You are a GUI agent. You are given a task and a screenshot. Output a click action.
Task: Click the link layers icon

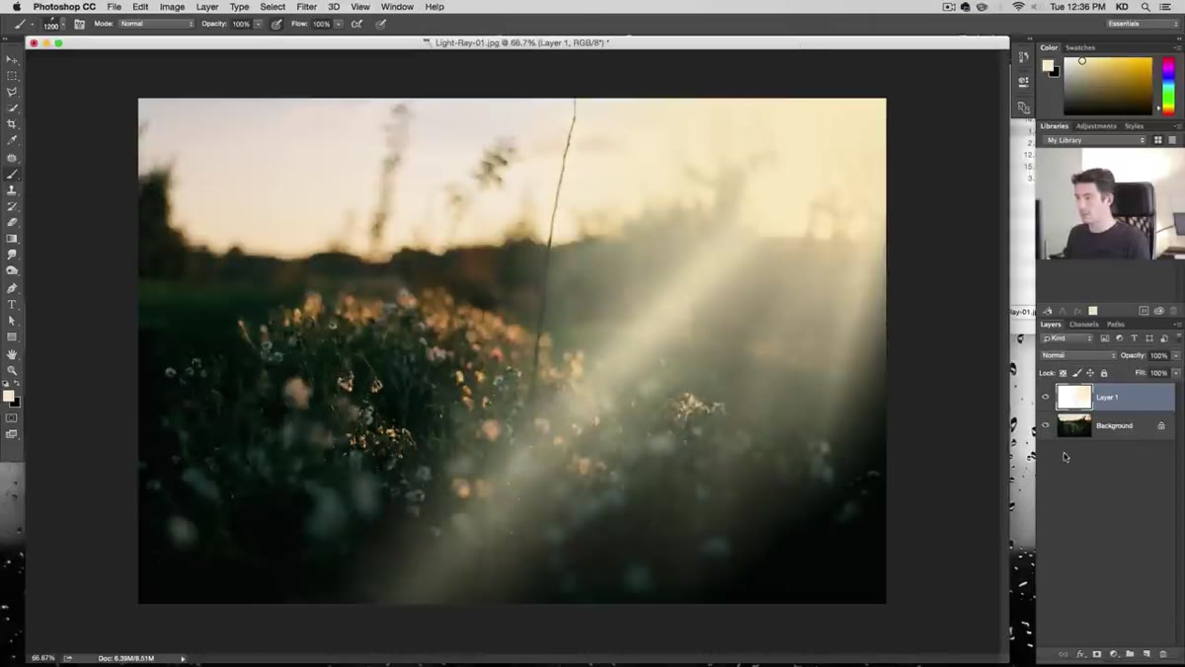pyautogui.click(x=1064, y=654)
